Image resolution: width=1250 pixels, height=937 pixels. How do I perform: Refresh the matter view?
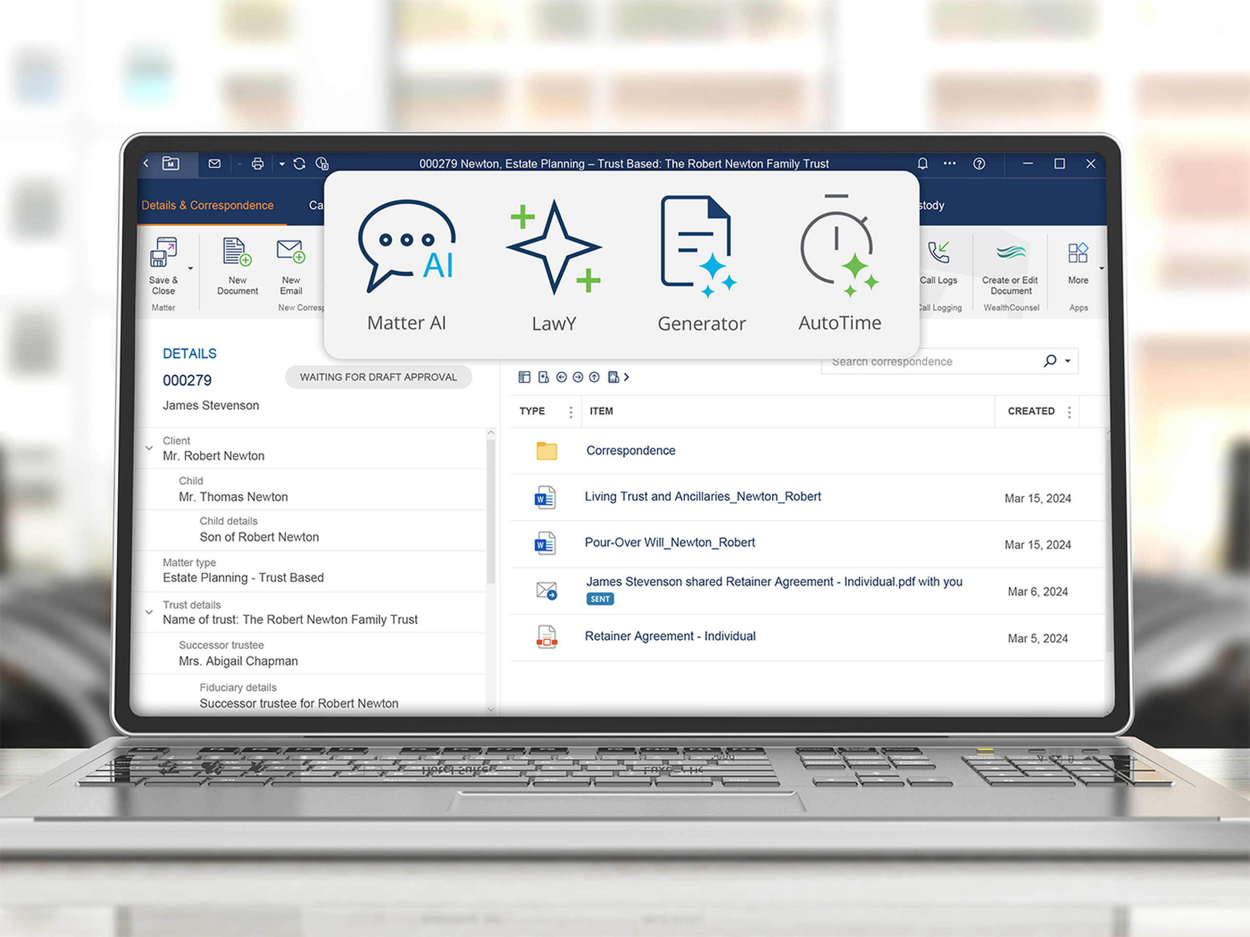point(299,163)
